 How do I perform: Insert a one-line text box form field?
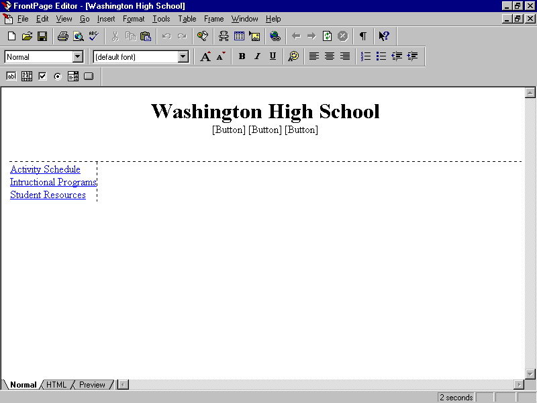click(x=11, y=76)
